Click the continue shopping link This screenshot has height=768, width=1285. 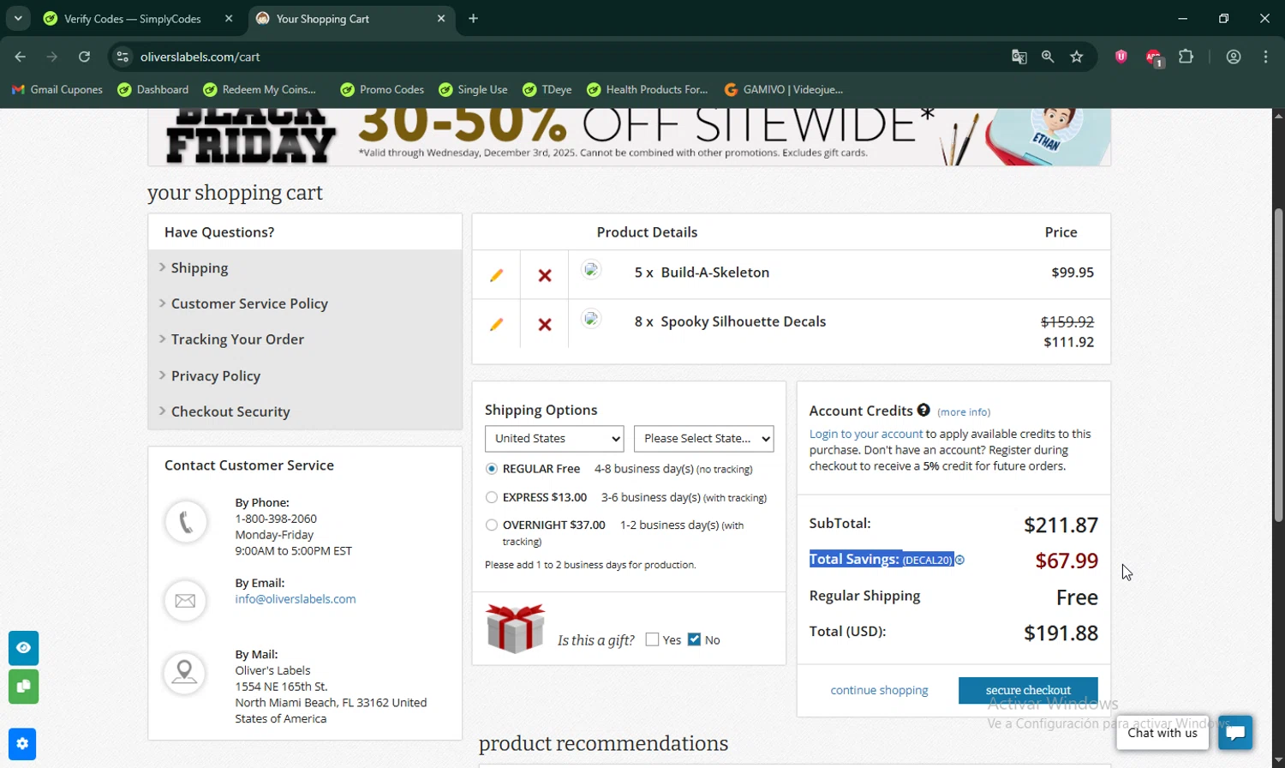coord(879,690)
